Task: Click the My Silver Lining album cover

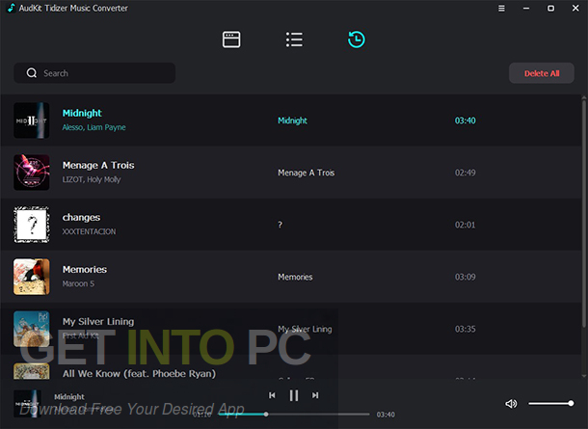Action: coord(32,329)
